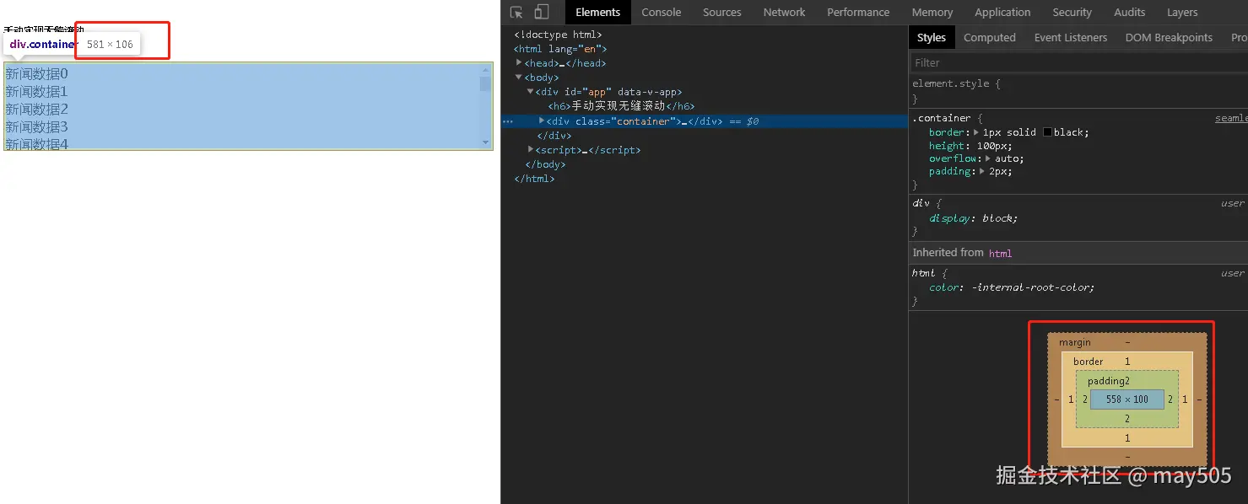Click the color: -internal-root-color declaration
This screenshot has width=1248, height=504.
1012,287
